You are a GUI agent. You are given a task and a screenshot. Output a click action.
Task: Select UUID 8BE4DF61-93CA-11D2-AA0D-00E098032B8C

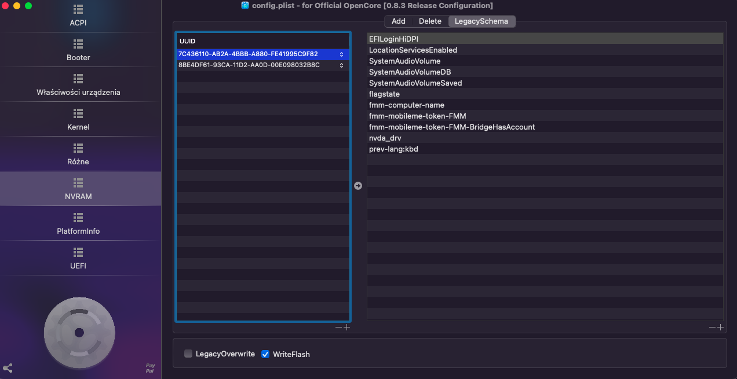(x=263, y=65)
